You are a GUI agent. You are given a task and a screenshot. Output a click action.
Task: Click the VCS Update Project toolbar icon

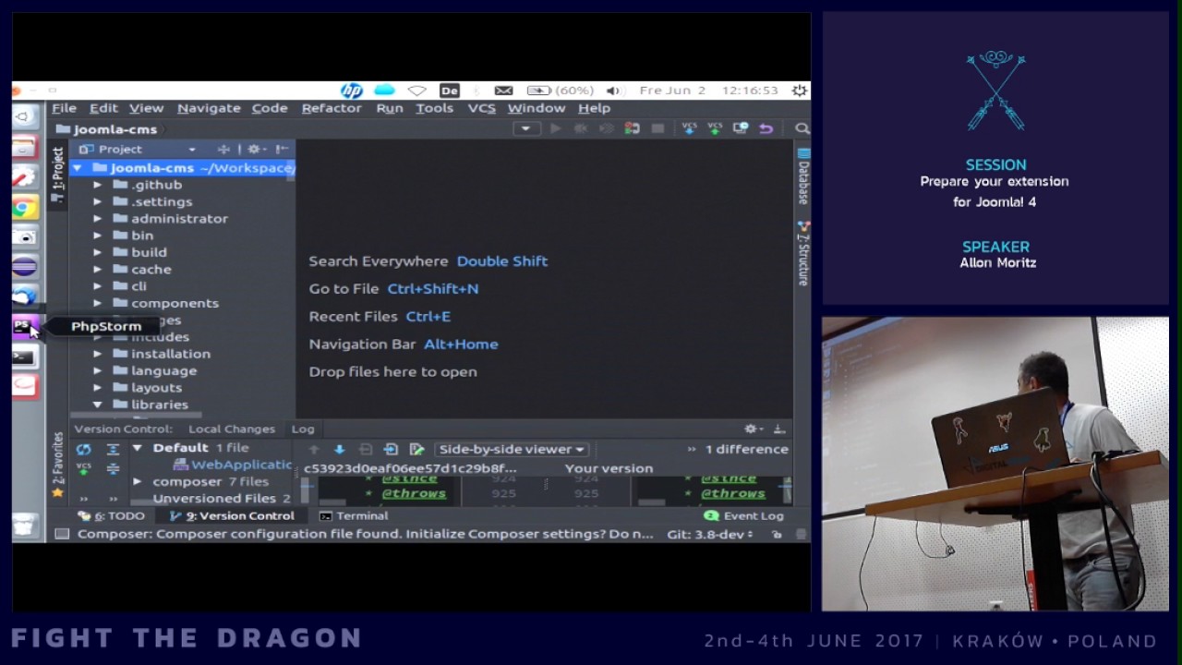[x=689, y=128]
